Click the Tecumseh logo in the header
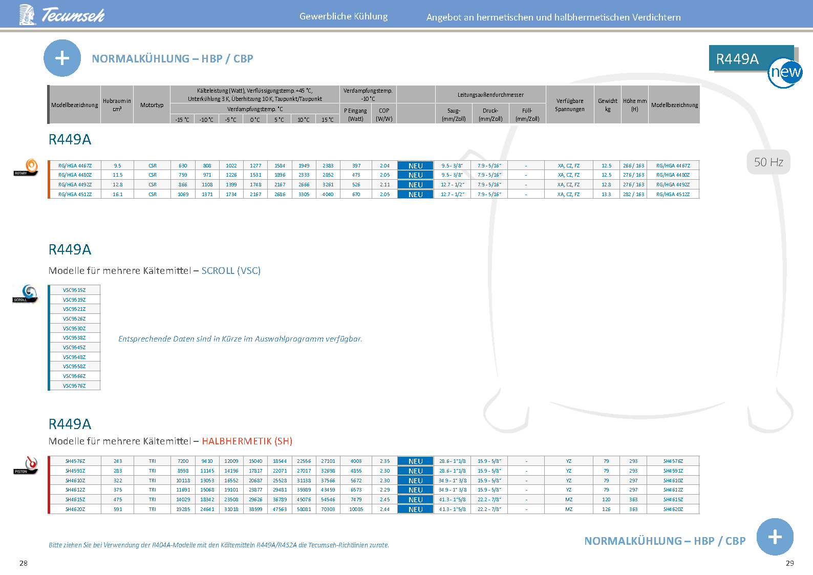Image resolution: width=813 pixels, height=575 pixels. point(61,15)
